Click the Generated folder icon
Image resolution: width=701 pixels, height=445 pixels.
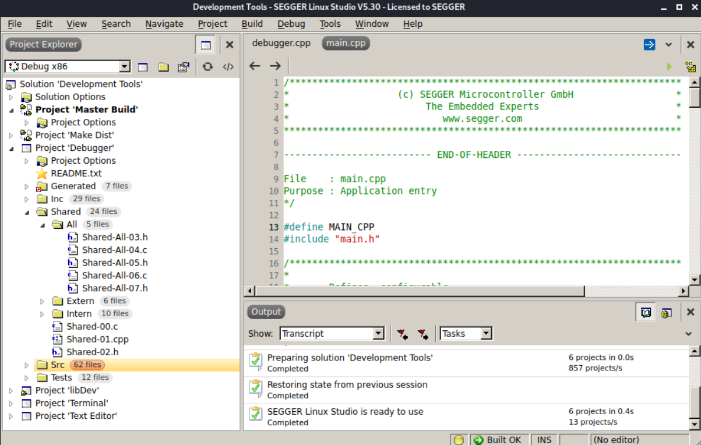(41, 187)
